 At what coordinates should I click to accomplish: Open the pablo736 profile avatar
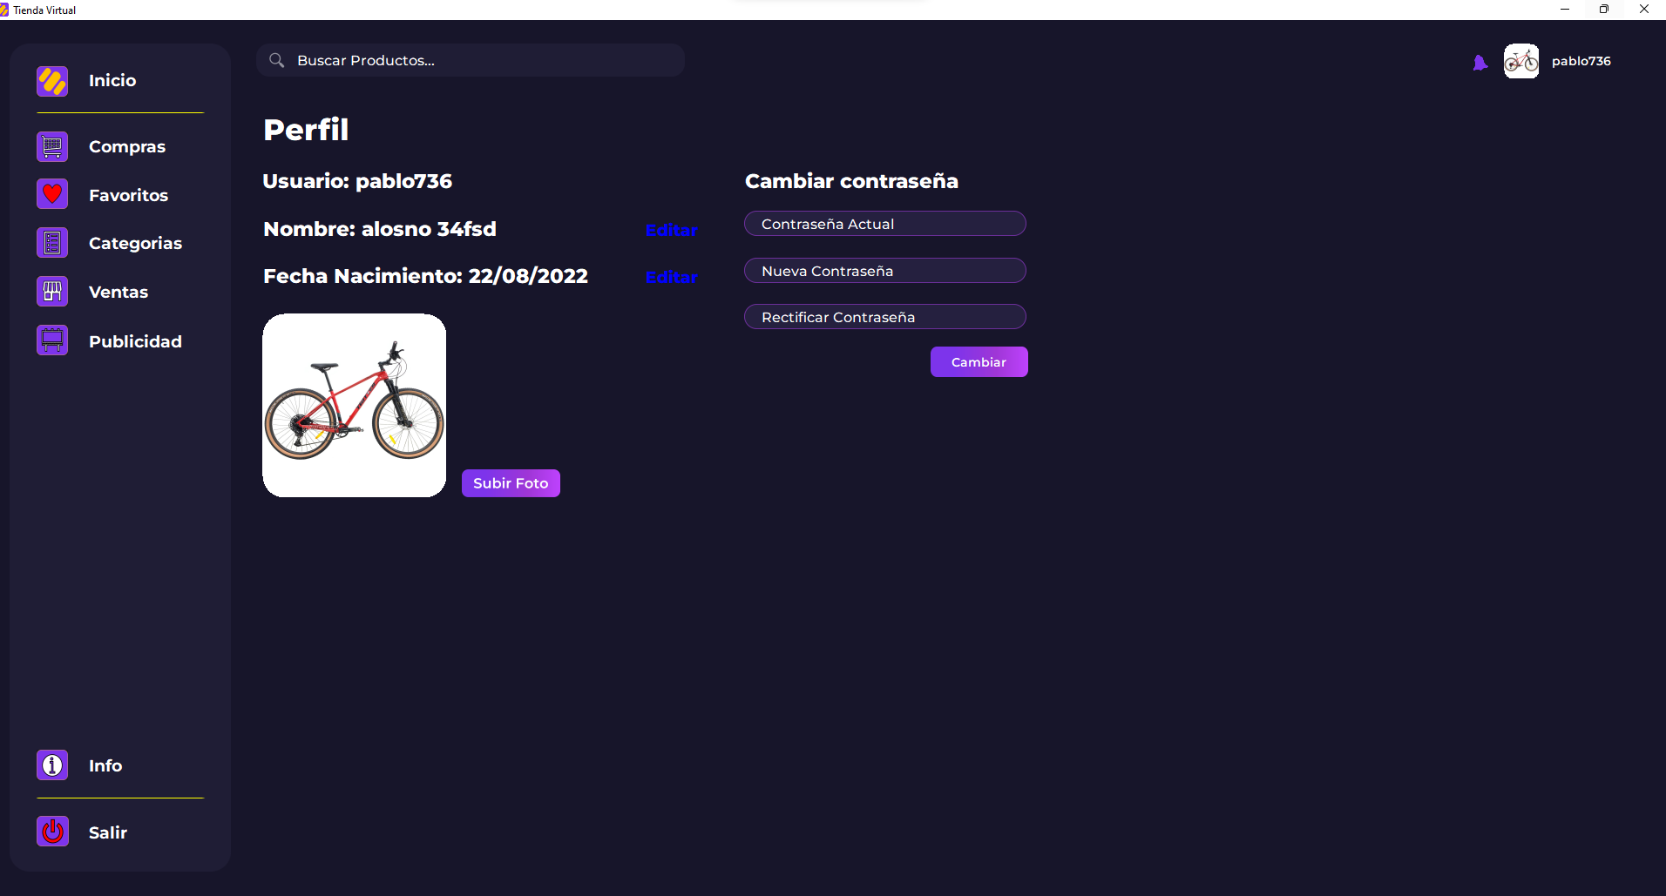pos(1521,61)
